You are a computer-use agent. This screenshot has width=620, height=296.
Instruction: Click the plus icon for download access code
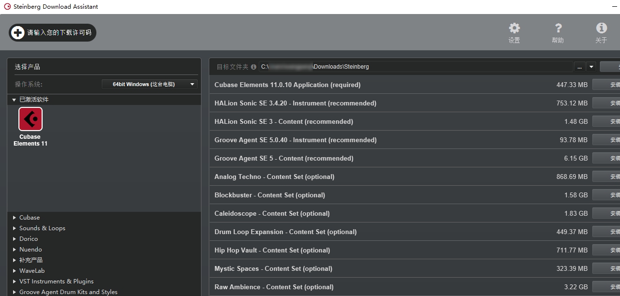(x=17, y=32)
